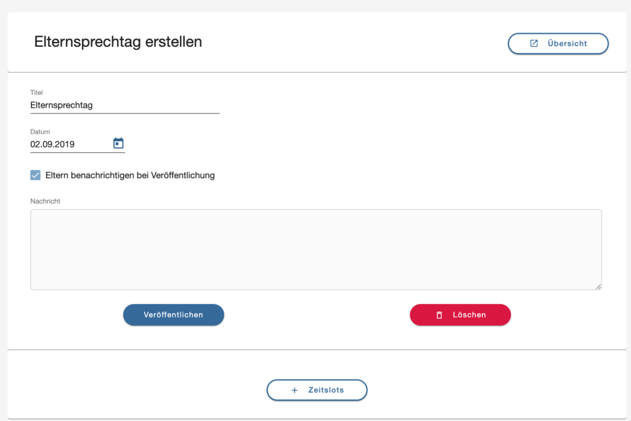Add time slots with the Zeitslots button
The height and width of the screenshot is (421, 631).
317,390
